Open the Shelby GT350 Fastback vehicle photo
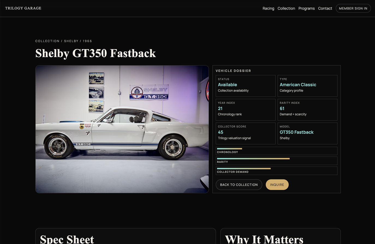This screenshot has height=244, width=375. pyautogui.click(x=122, y=129)
